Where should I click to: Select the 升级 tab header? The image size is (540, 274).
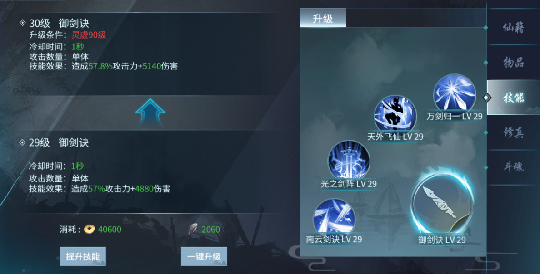pyautogui.click(x=323, y=18)
